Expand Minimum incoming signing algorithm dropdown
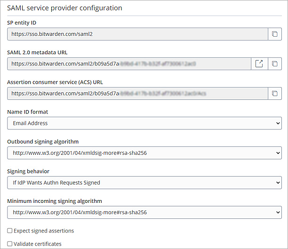288x249 pixels. [144, 212]
